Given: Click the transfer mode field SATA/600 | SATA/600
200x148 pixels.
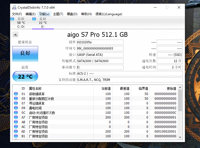Looking at the screenshot, I should [100, 61].
